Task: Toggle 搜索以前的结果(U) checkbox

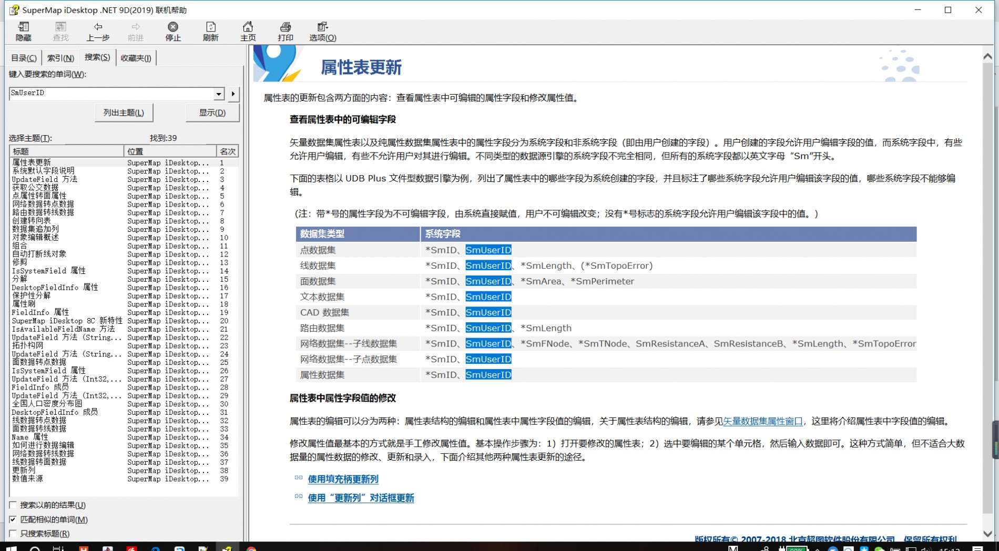Action: (13, 505)
